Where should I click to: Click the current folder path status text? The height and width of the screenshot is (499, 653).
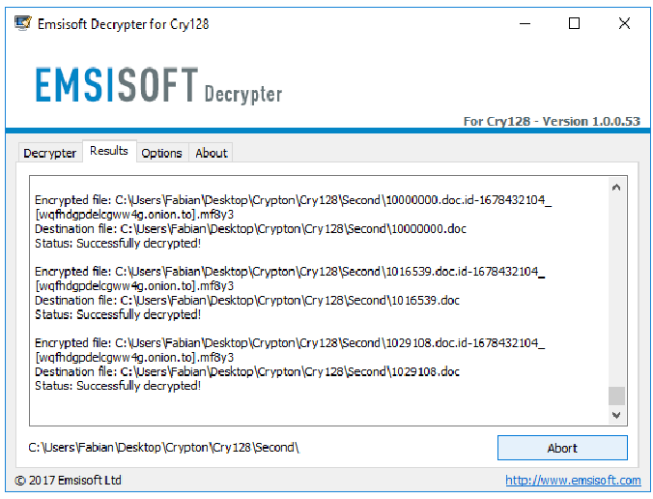click(x=163, y=448)
